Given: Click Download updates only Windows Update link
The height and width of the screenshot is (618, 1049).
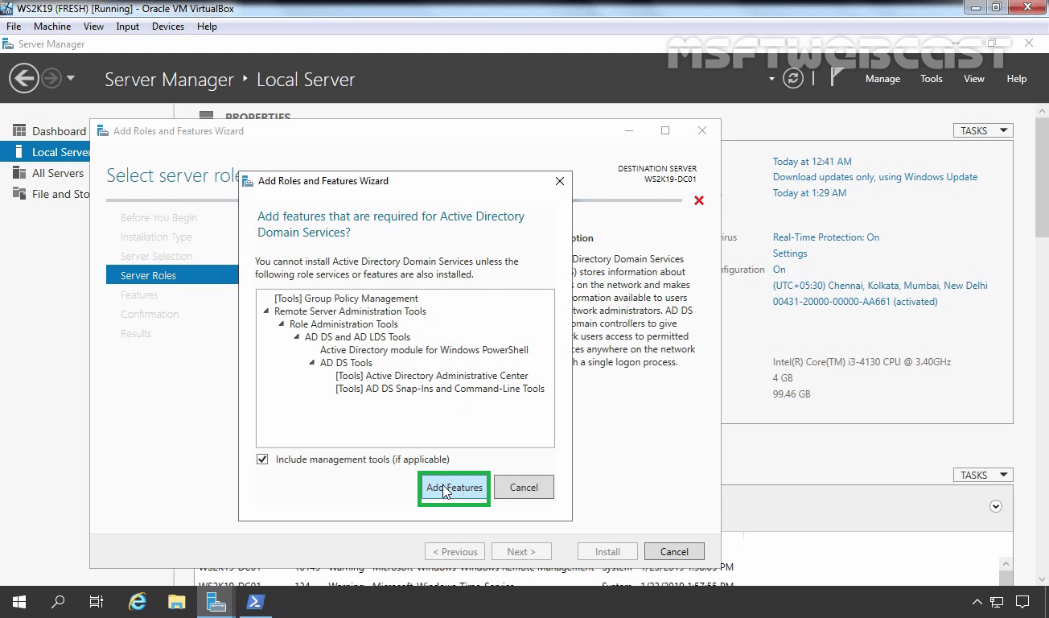Looking at the screenshot, I should [x=875, y=177].
